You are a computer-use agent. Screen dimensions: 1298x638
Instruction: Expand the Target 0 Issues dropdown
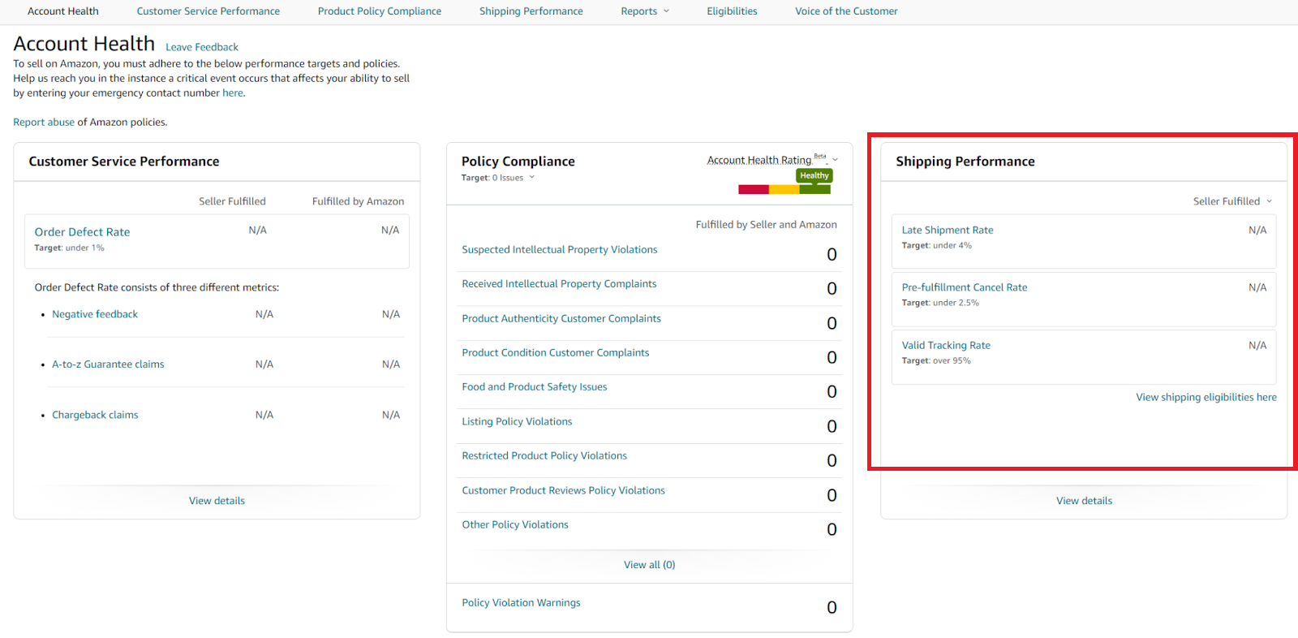pos(531,178)
